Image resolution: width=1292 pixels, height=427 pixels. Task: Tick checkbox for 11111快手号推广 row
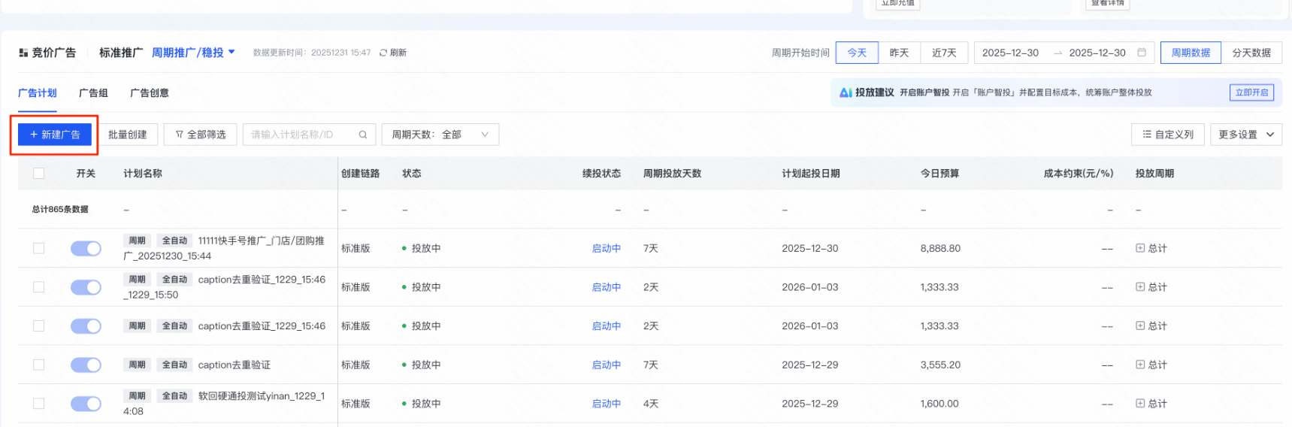[39, 248]
